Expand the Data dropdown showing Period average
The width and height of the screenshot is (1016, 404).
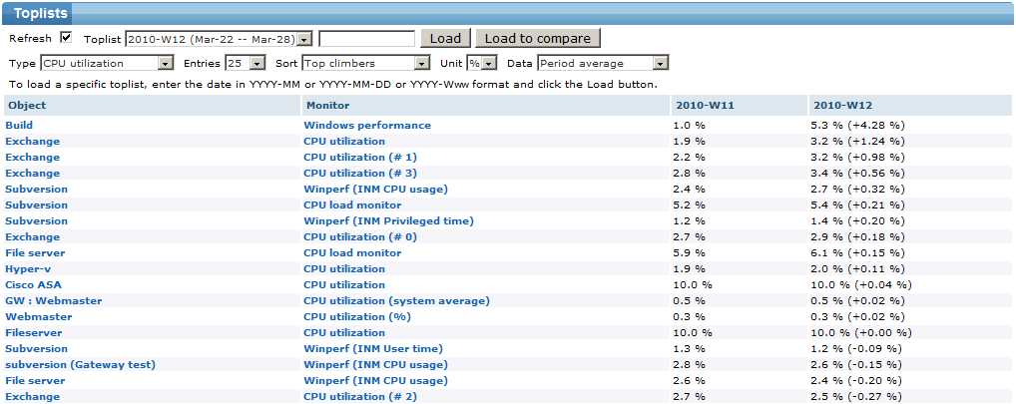coord(603,64)
